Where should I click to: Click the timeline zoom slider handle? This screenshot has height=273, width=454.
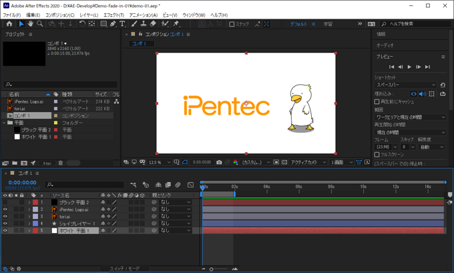click(x=212, y=269)
